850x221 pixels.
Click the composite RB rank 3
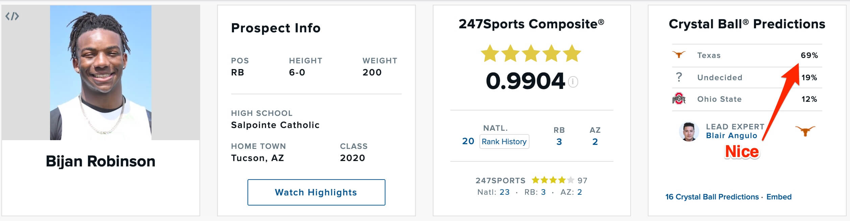559,141
